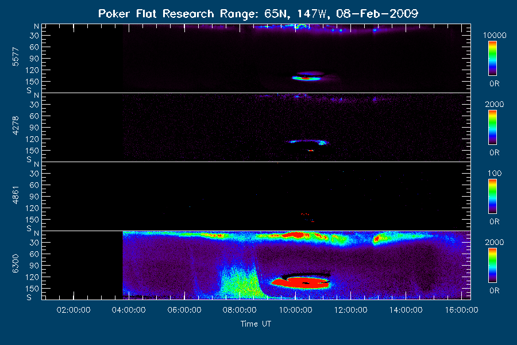517x345 pixels.
Task: Click the 6300 panel axis label
Action: click(16, 264)
